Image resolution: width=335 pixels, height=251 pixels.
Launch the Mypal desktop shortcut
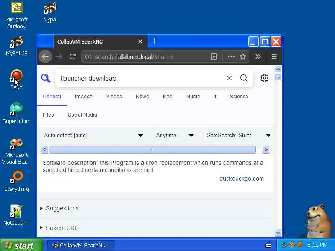(50, 12)
